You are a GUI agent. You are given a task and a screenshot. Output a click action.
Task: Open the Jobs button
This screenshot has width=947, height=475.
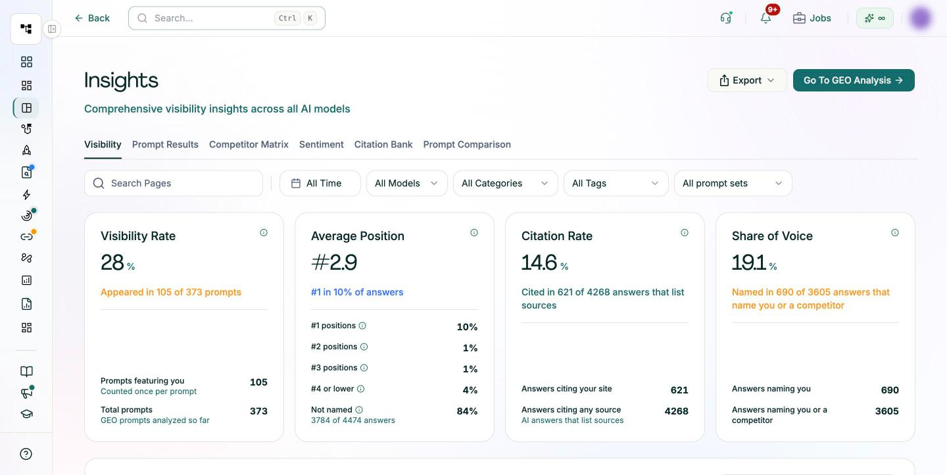pos(812,18)
